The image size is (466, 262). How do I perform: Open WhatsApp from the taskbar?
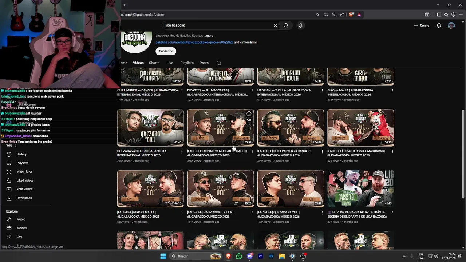coord(239,256)
